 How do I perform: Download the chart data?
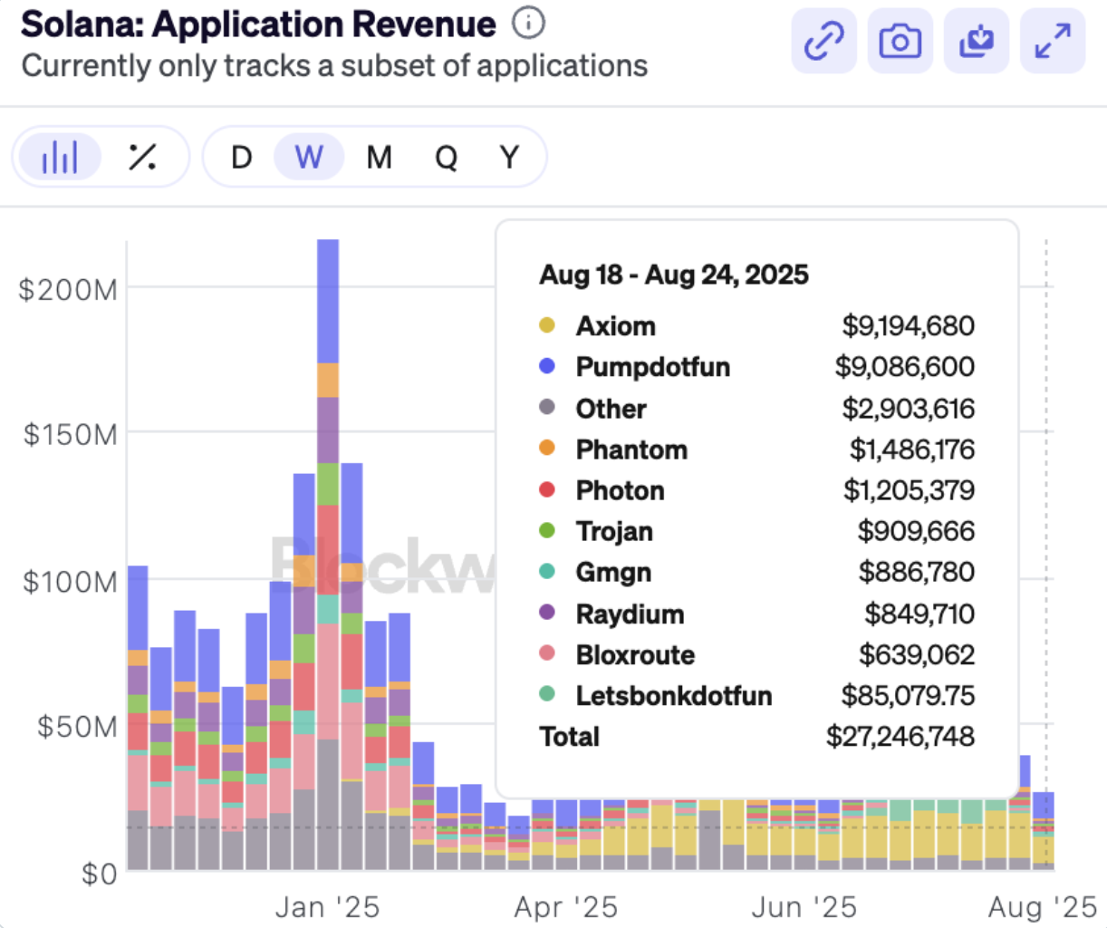(977, 41)
